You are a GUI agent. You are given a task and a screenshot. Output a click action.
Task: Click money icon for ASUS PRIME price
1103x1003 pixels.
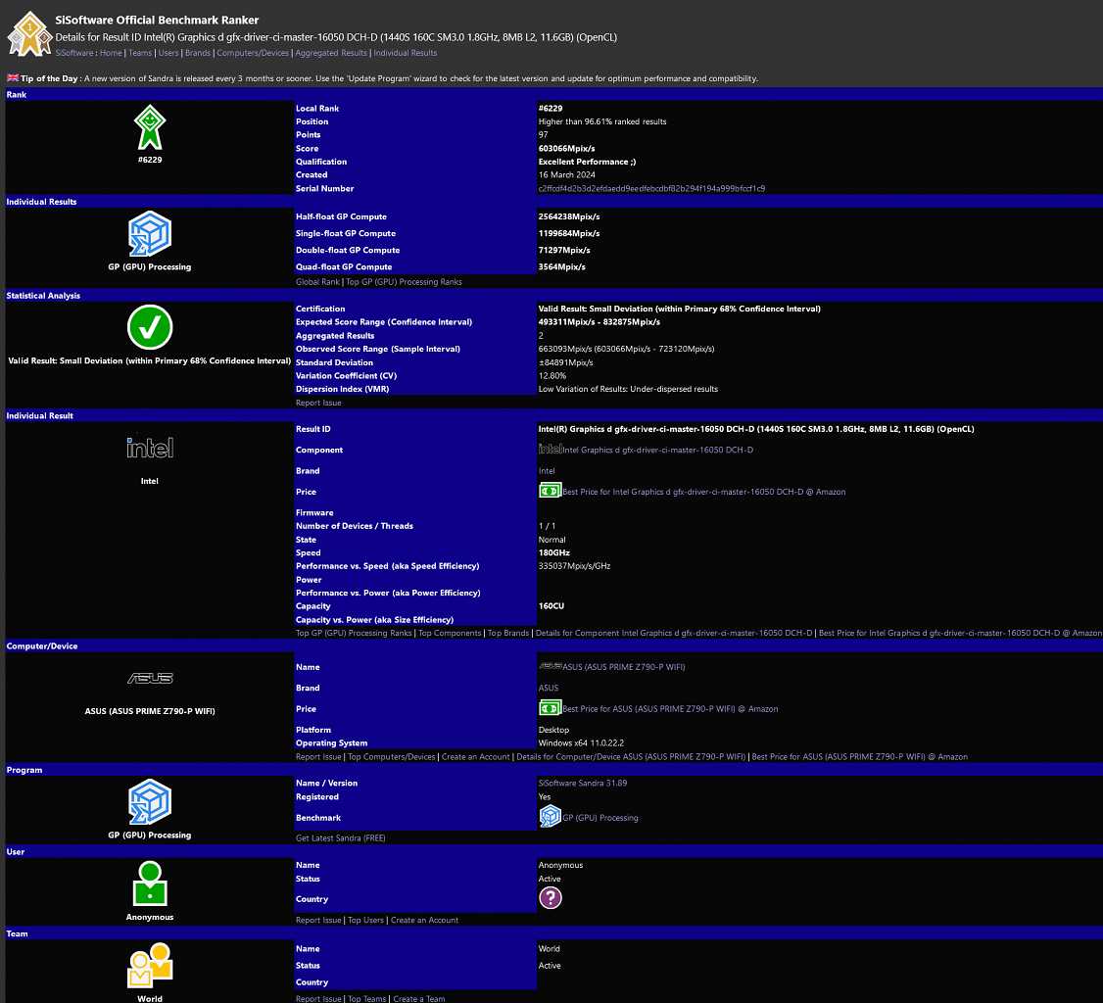(551, 708)
